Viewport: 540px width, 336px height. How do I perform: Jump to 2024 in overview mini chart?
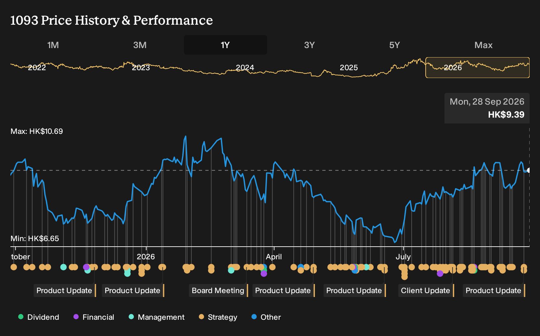(245, 68)
